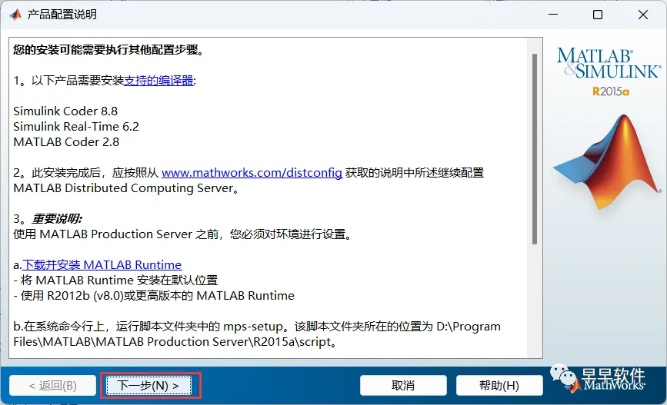Select the text 'Simulink Real-Time 6.2'

[76, 126]
